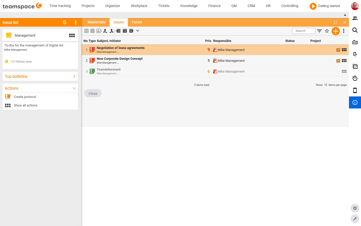Click the Getting started play button
The image size is (361, 226).
[313, 6]
